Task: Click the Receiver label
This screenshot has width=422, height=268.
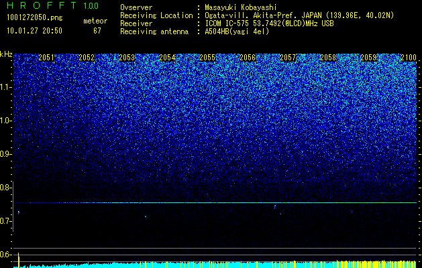Action: click(136, 23)
